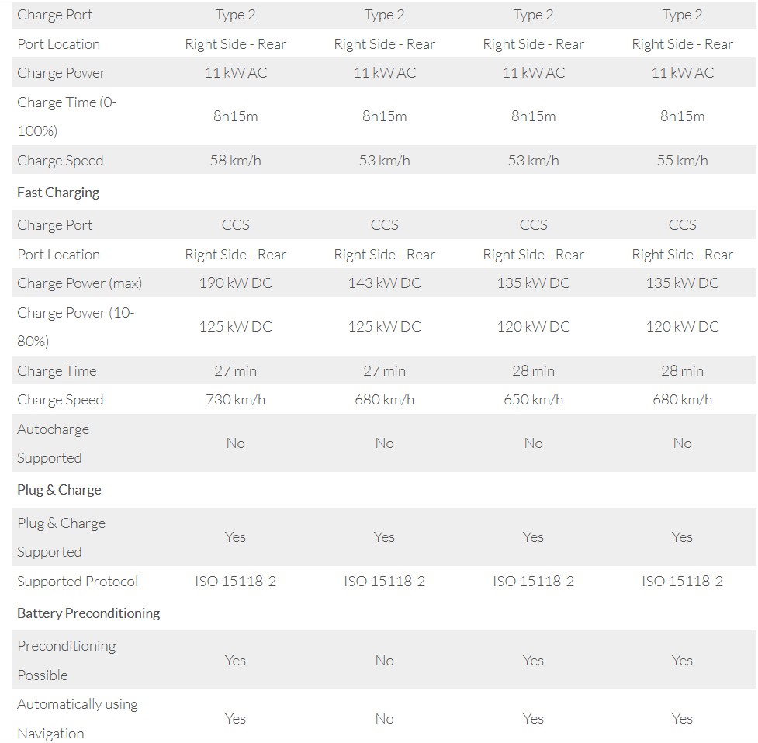Click the Charge Time (0-100%) row label

67,116
